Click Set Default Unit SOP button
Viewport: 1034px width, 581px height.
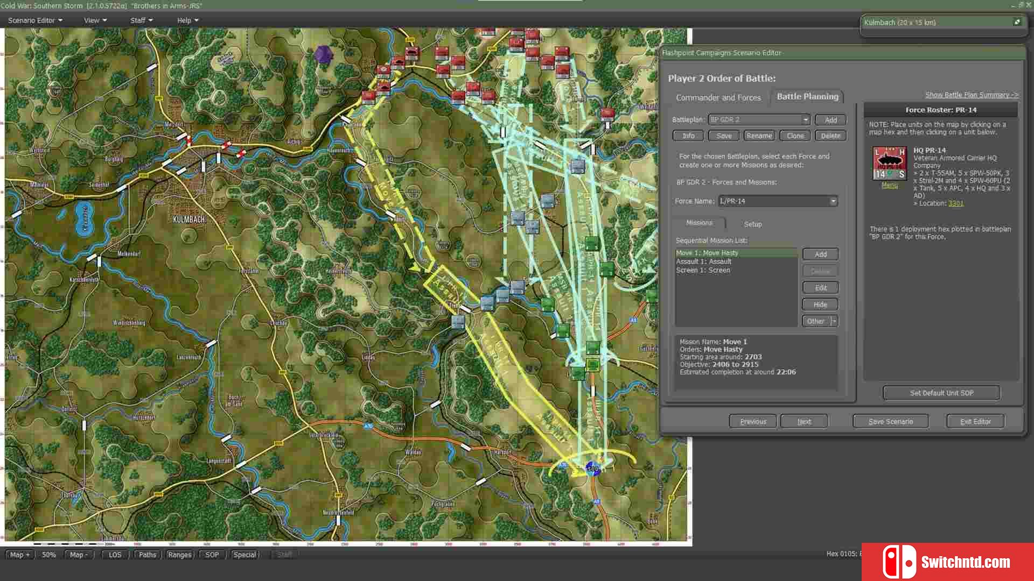coord(941,393)
